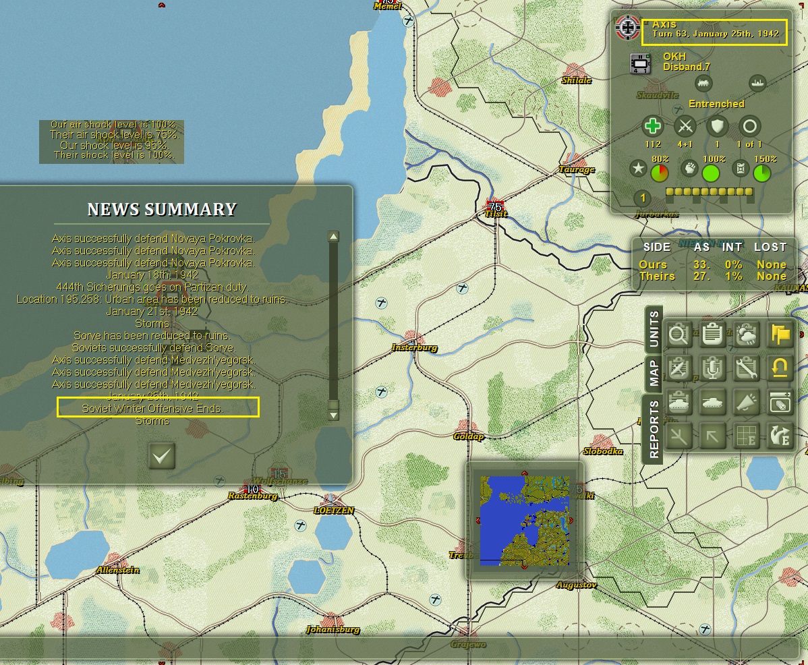This screenshot has height=665, width=808.
Task: Click the 80% readiness pie gauge
Action: click(x=660, y=173)
